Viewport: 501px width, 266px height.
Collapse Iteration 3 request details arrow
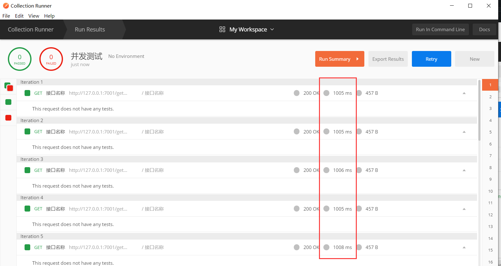[464, 170]
